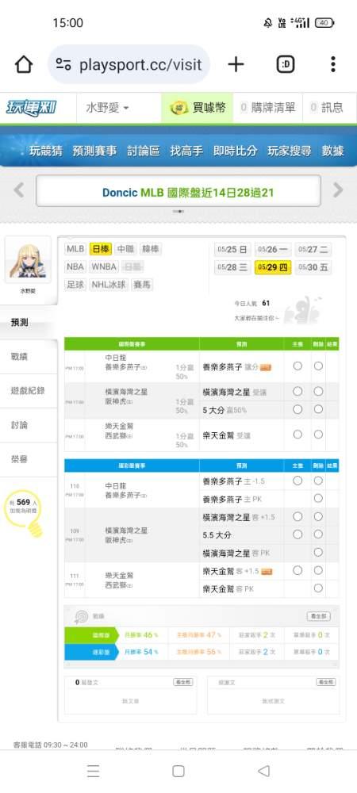
Task: Expand the 水野愛 user dropdown
Action: pos(108,108)
